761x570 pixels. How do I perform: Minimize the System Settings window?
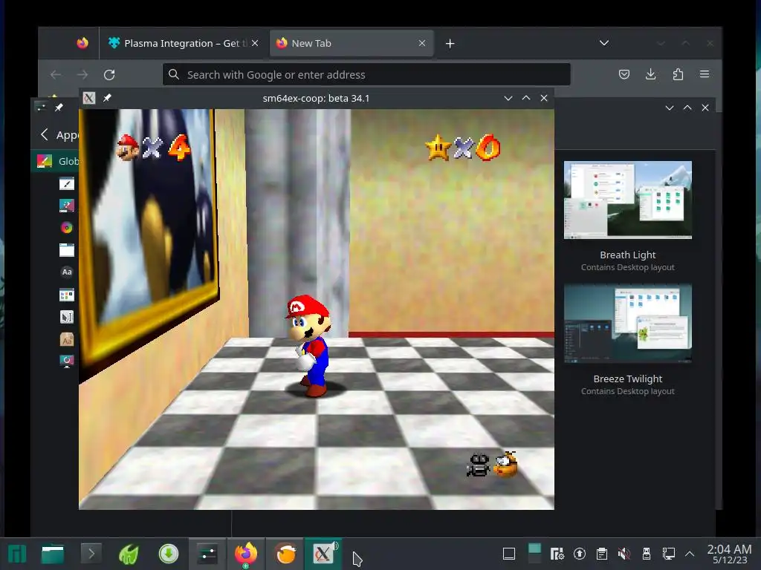tap(670, 108)
